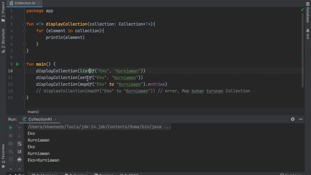The image size is (311, 175).
Task: Click 'listOf' on line 10
Action: point(87,71)
